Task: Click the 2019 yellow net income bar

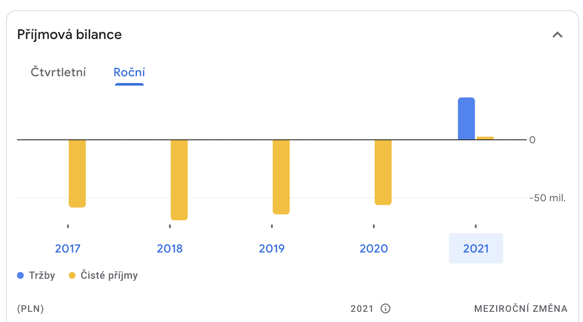Action: pos(281,176)
